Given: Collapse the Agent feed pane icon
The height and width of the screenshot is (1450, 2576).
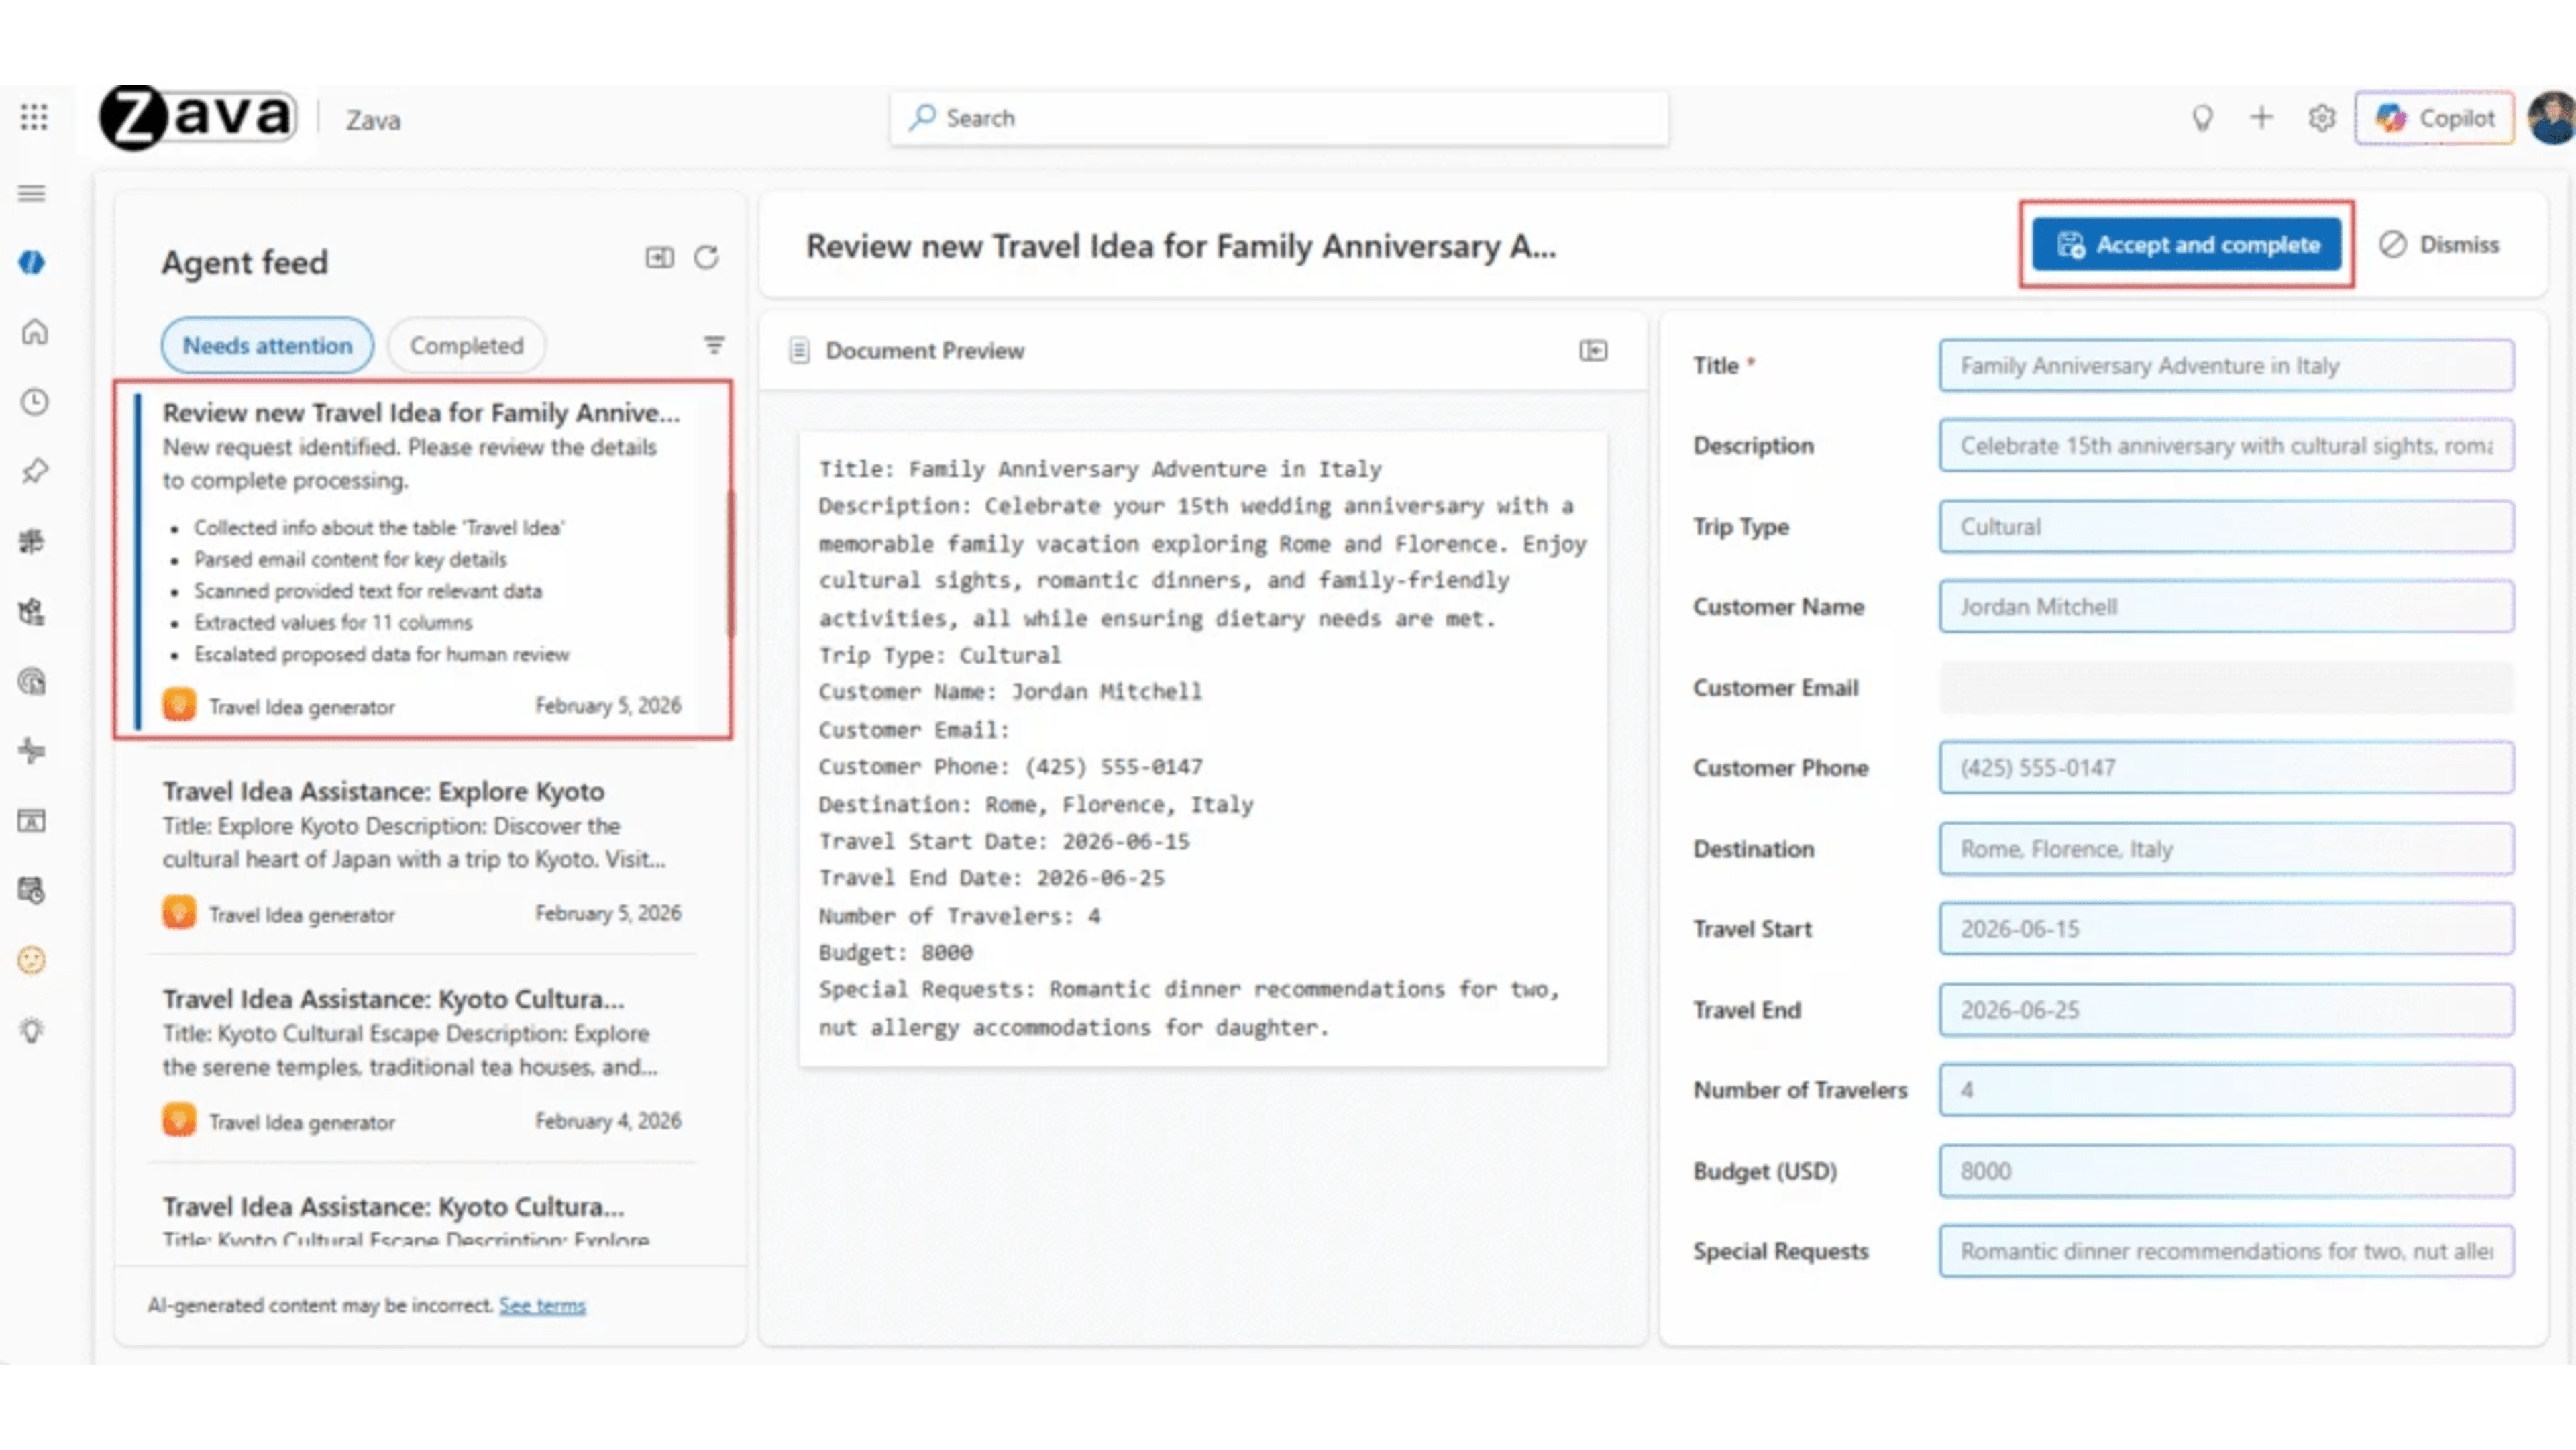Looking at the screenshot, I should pos(659,258).
